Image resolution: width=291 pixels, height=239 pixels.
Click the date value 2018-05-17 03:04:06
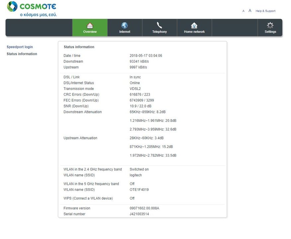coord(146,56)
